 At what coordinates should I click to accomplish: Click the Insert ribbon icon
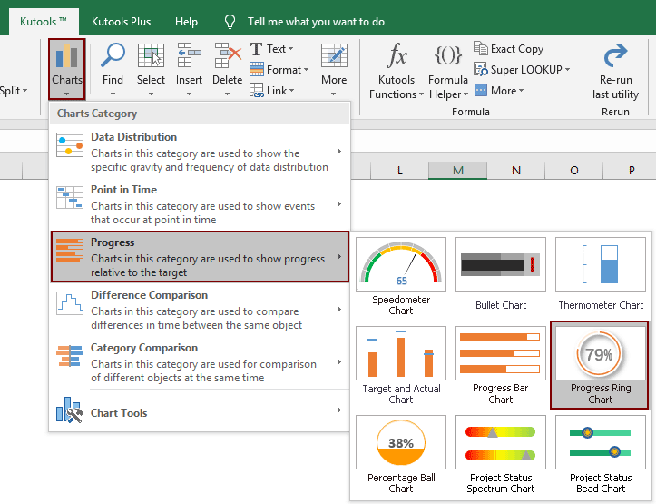pyautogui.click(x=189, y=66)
